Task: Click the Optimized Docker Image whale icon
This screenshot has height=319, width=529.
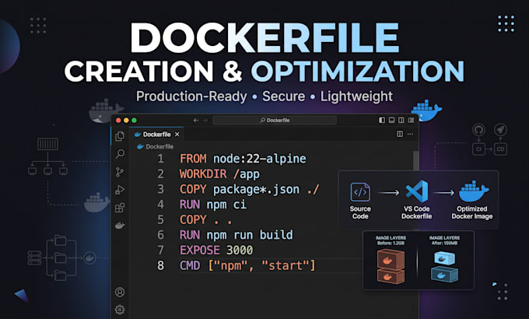Action: click(473, 191)
